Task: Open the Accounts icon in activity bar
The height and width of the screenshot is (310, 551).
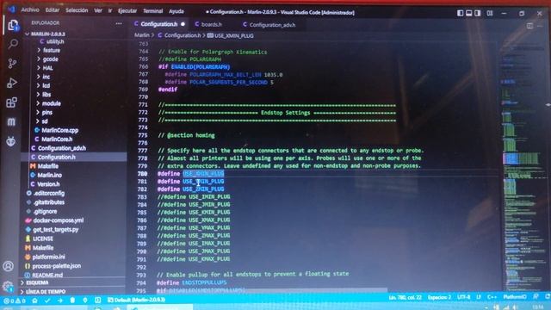Action: point(9,266)
